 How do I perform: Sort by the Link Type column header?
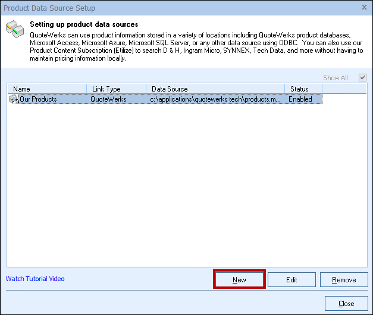(116, 89)
